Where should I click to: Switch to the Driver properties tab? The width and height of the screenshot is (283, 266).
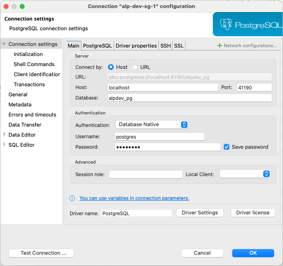pyautogui.click(x=136, y=46)
